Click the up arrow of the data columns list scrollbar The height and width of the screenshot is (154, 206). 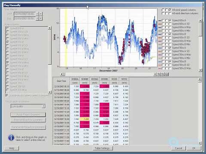50,28
